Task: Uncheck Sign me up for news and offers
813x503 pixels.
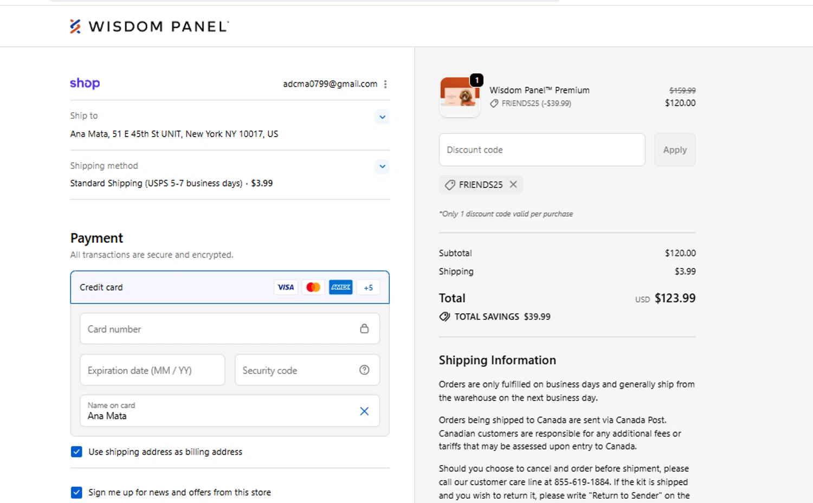Action: click(x=76, y=492)
